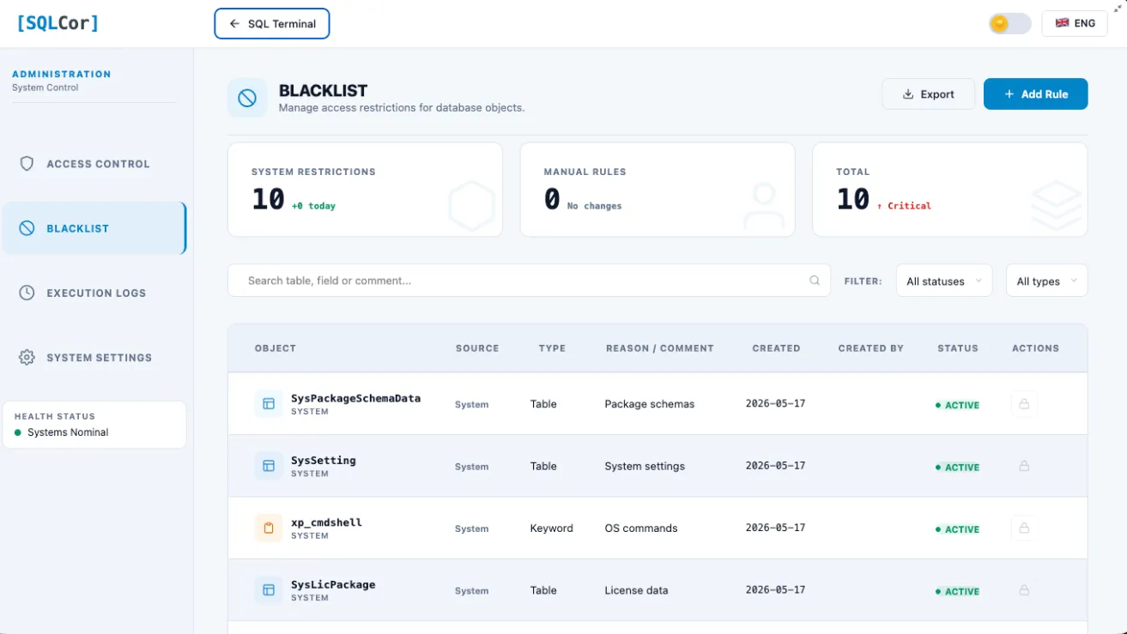This screenshot has height=634, width=1127.
Task: Click the lock icon in xp_cmdshell row
Action: pyautogui.click(x=1024, y=528)
